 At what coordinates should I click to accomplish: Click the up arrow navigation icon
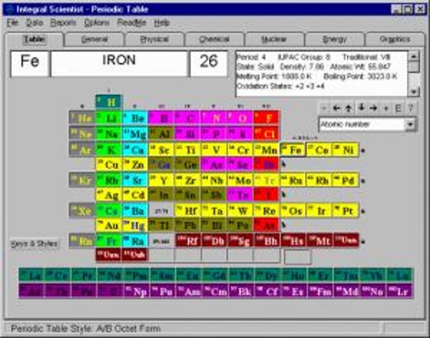[348, 107]
